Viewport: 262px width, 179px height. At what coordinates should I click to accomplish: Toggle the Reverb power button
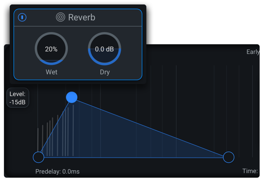click(x=22, y=17)
